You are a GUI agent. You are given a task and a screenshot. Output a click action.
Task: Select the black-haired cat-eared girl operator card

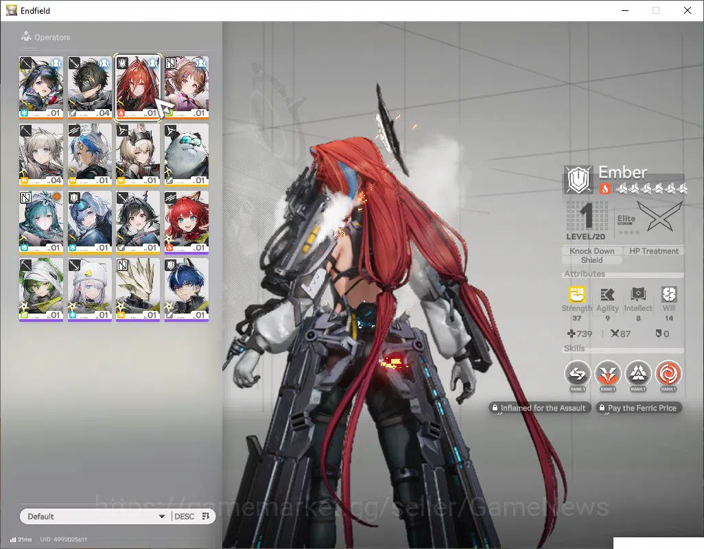point(138,222)
